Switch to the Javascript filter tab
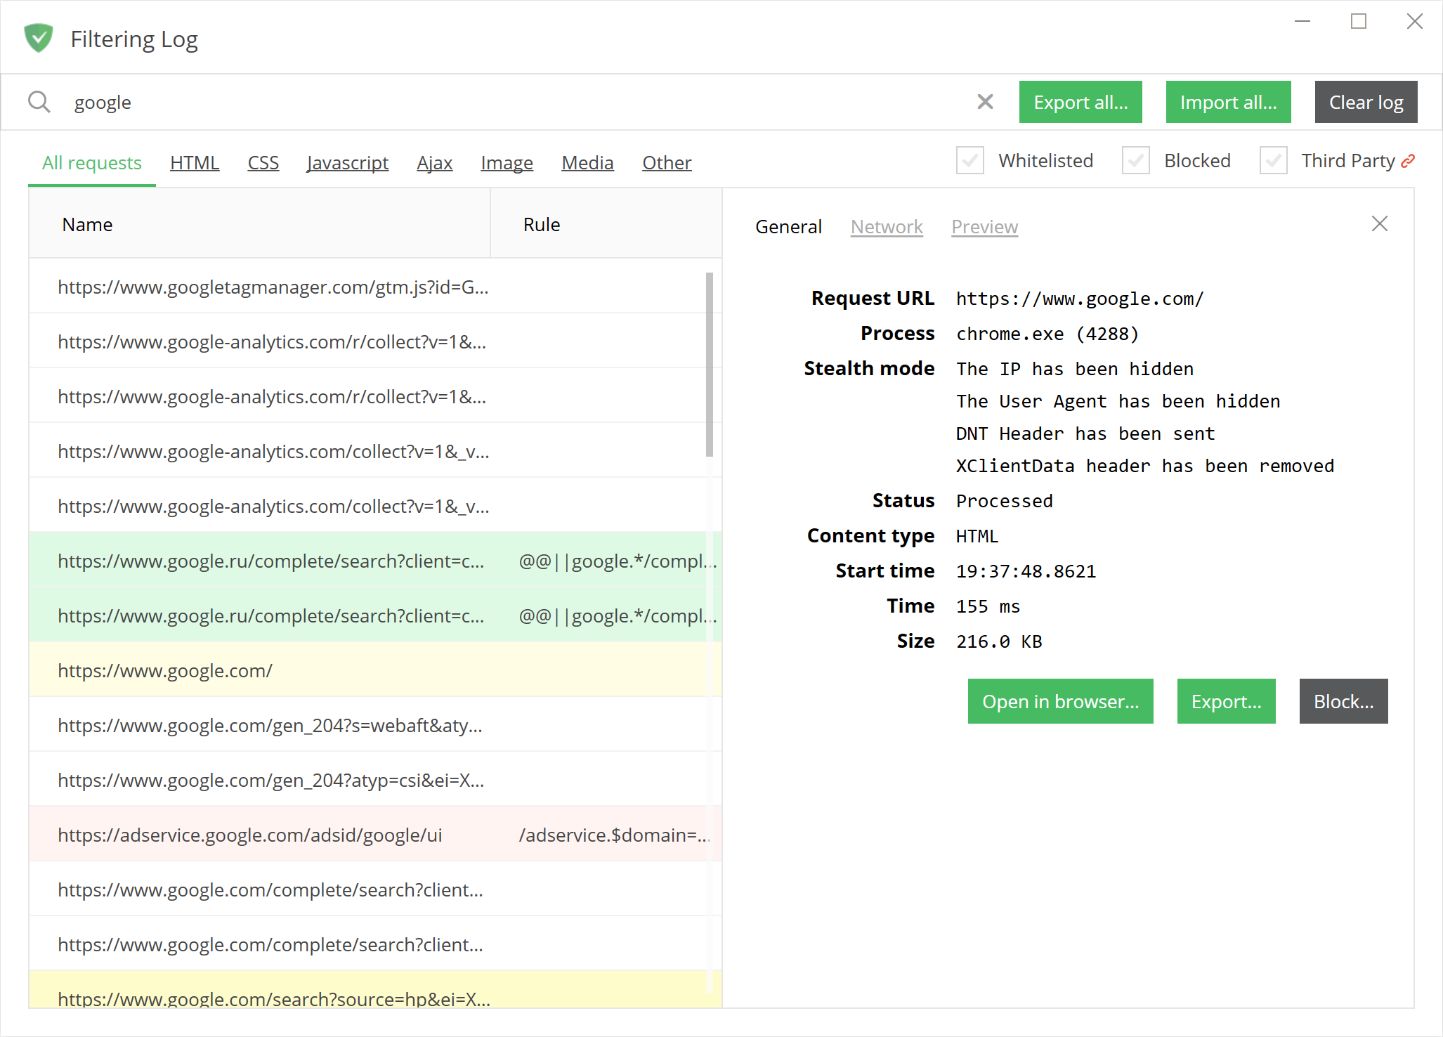The height and width of the screenshot is (1037, 1443). [x=348, y=163]
